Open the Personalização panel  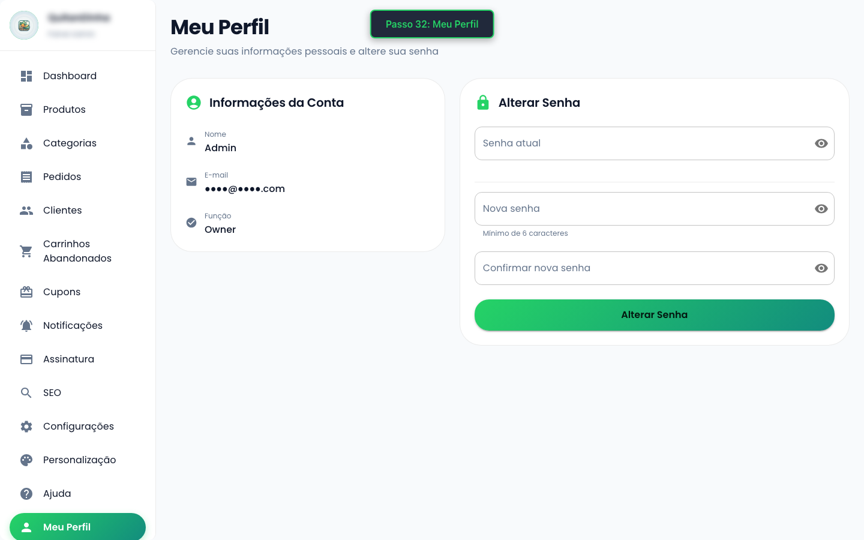[x=79, y=460]
